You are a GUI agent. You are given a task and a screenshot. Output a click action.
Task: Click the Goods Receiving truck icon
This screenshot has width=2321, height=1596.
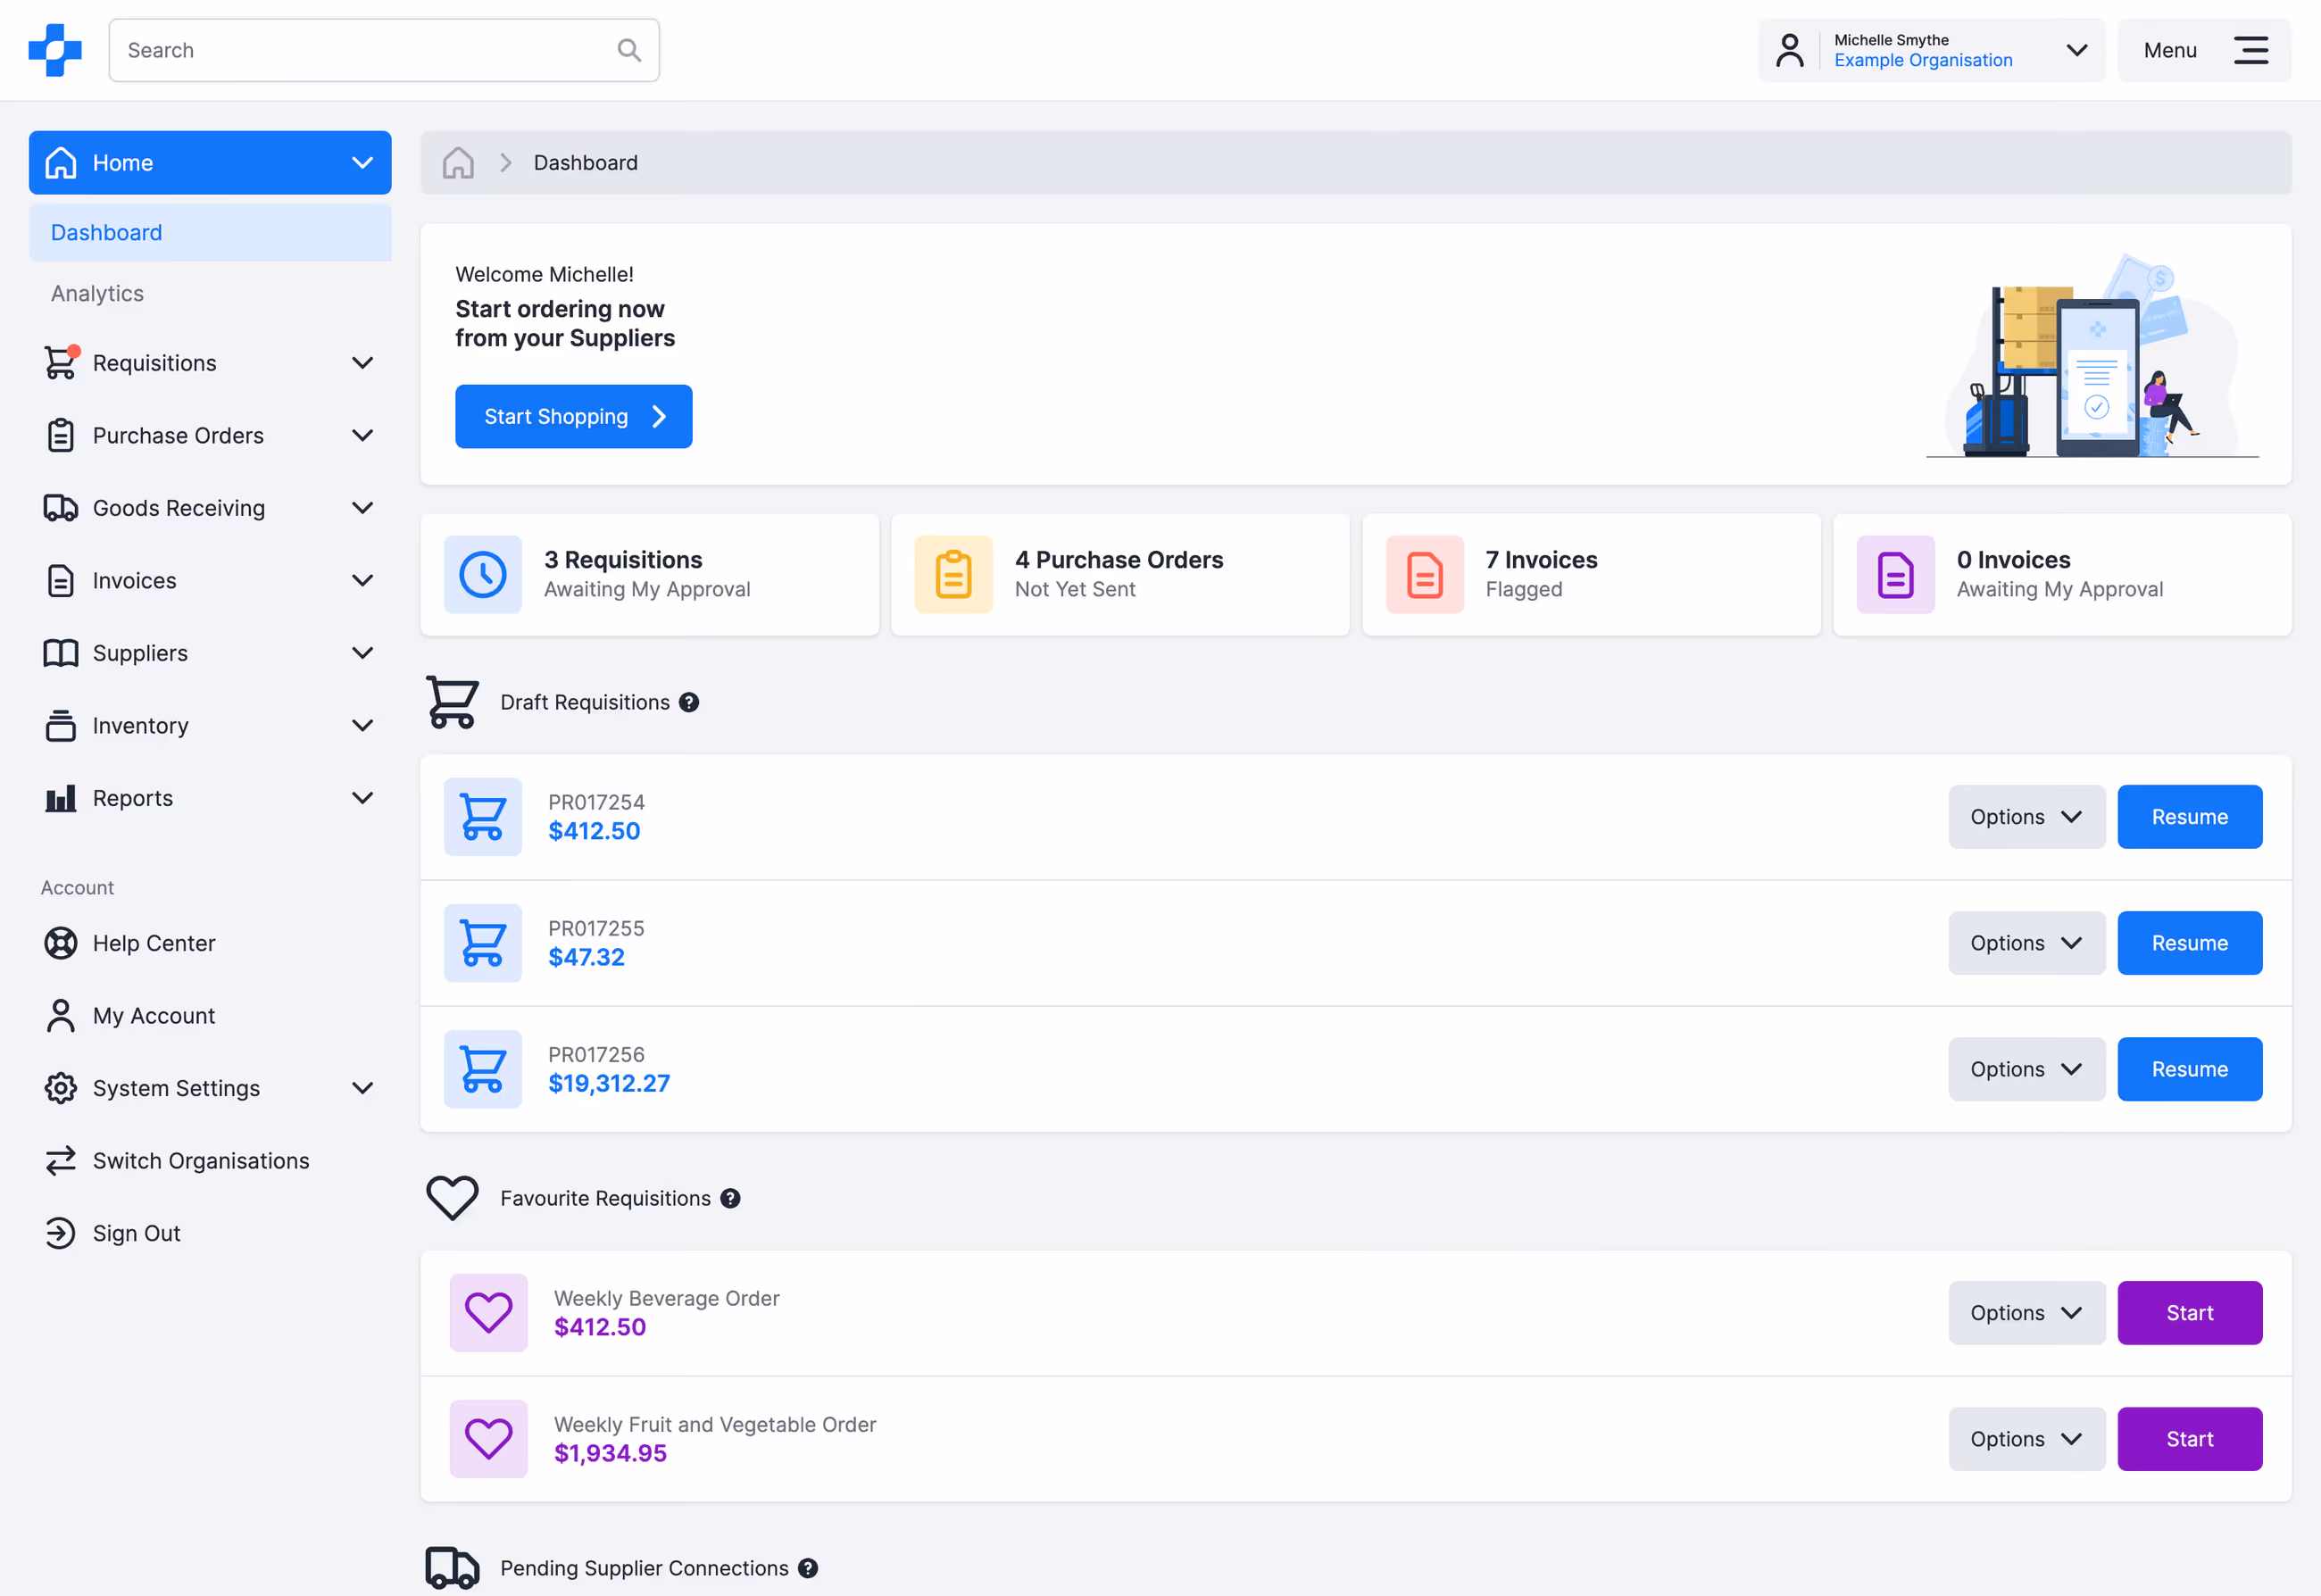[x=61, y=508]
